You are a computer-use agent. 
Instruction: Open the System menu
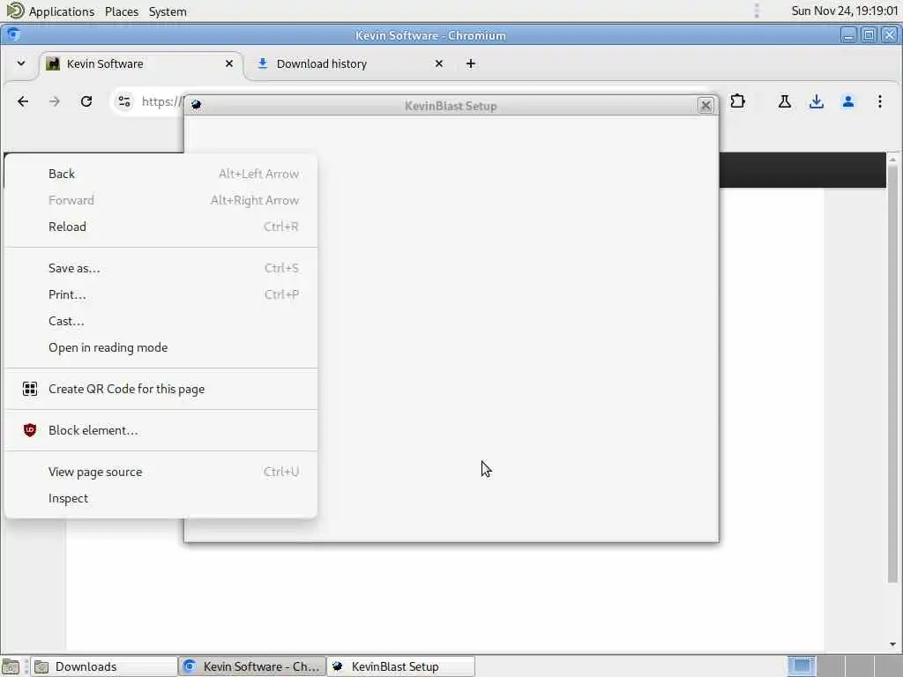pyautogui.click(x=168, y=11)
